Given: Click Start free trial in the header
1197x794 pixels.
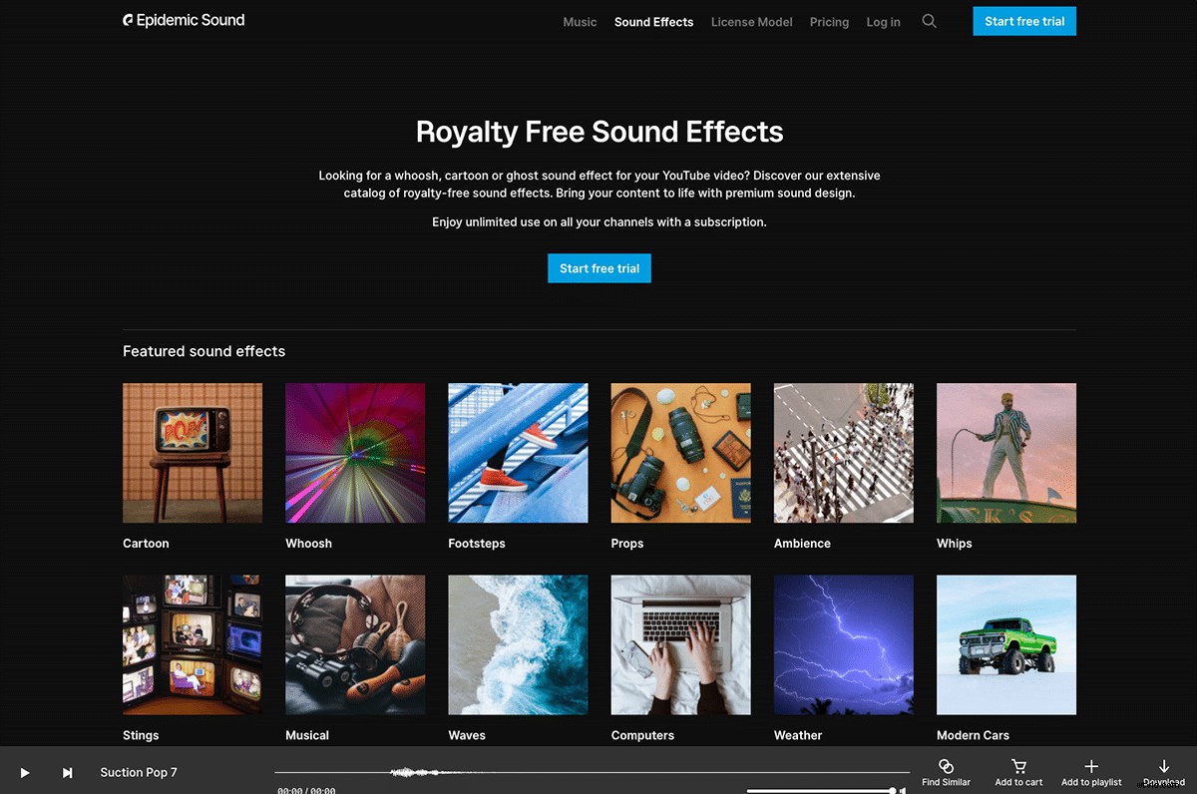Looking at the screenshot, I should (x=1024, y=20).
